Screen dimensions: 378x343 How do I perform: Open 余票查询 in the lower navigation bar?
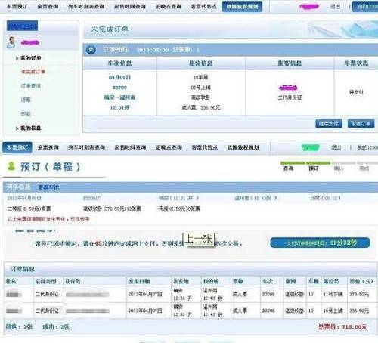point(48,147)
